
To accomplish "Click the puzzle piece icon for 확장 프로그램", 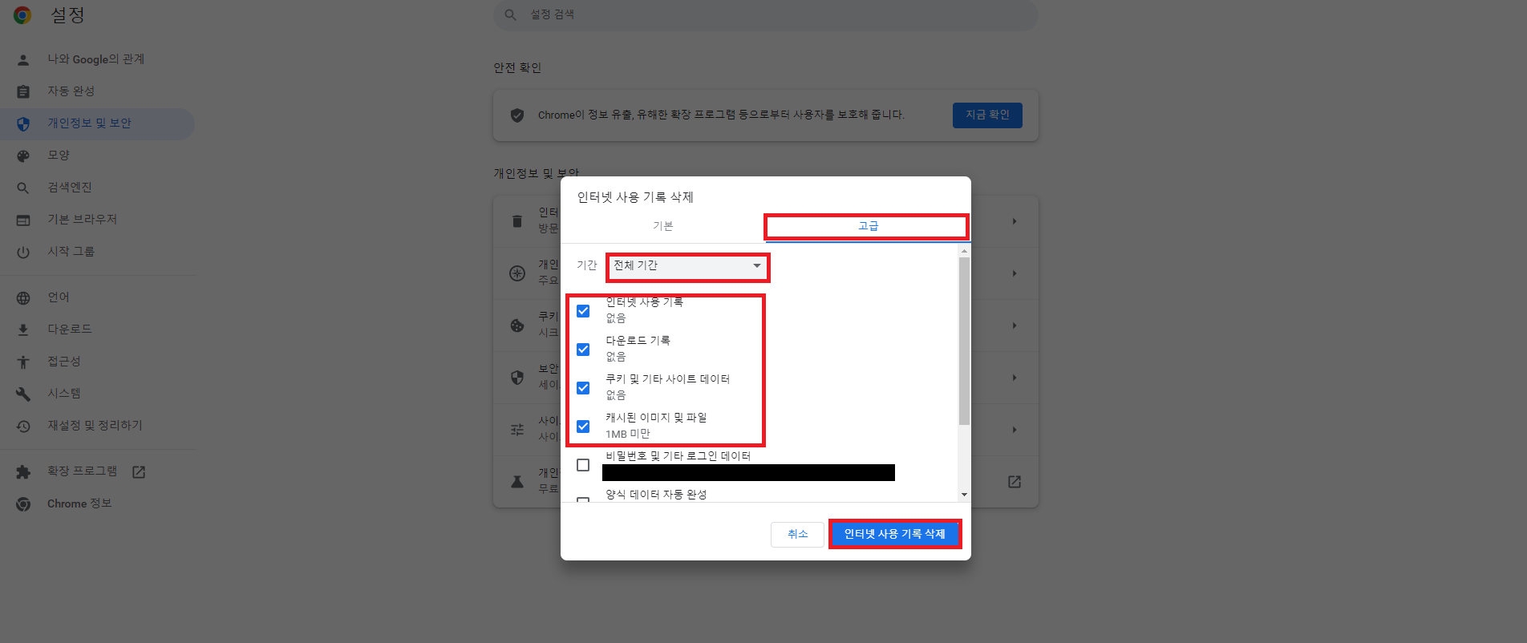I will [23, 471].
